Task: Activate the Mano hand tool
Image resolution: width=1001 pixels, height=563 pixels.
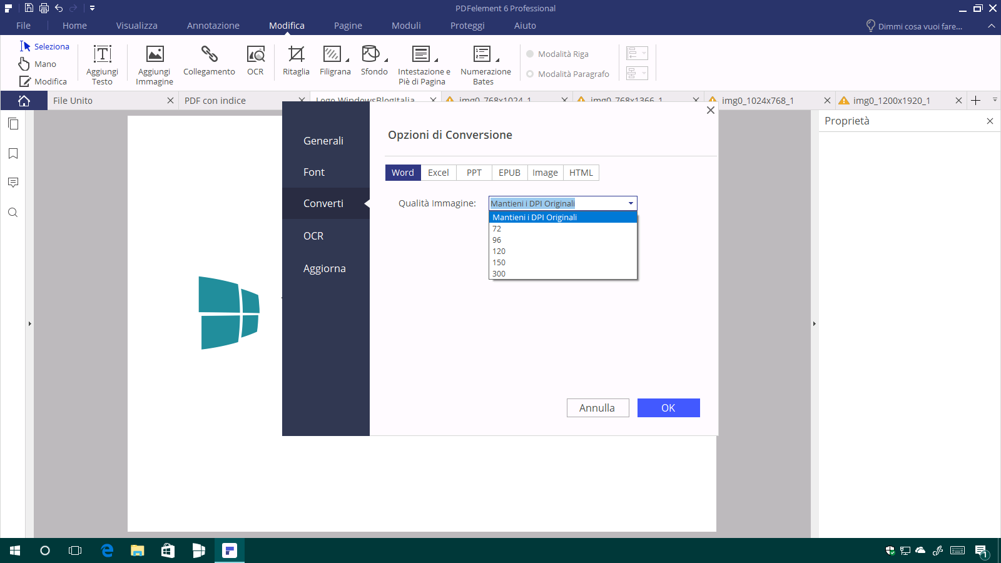Action: click(x=38, y=64)
